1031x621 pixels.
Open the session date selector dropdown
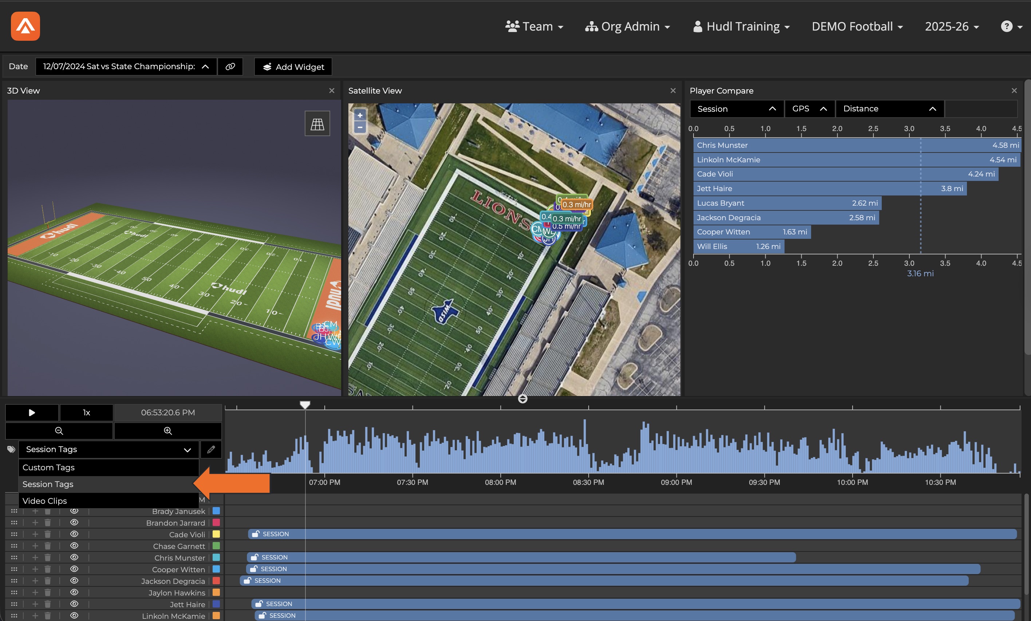click(x=126, y=67)
